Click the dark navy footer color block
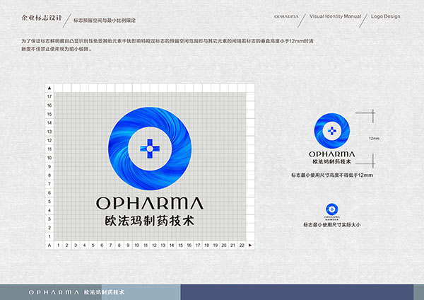Image resolution: width=424 pixels, height=300 pixels. 297,292
